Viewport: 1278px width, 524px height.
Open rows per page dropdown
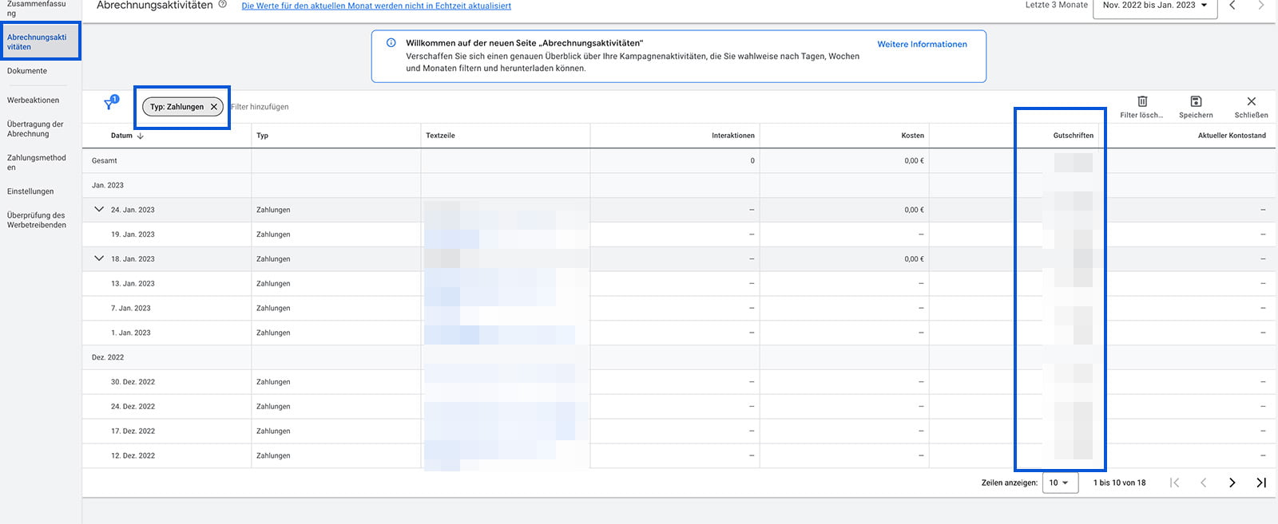click(1059, 483)
